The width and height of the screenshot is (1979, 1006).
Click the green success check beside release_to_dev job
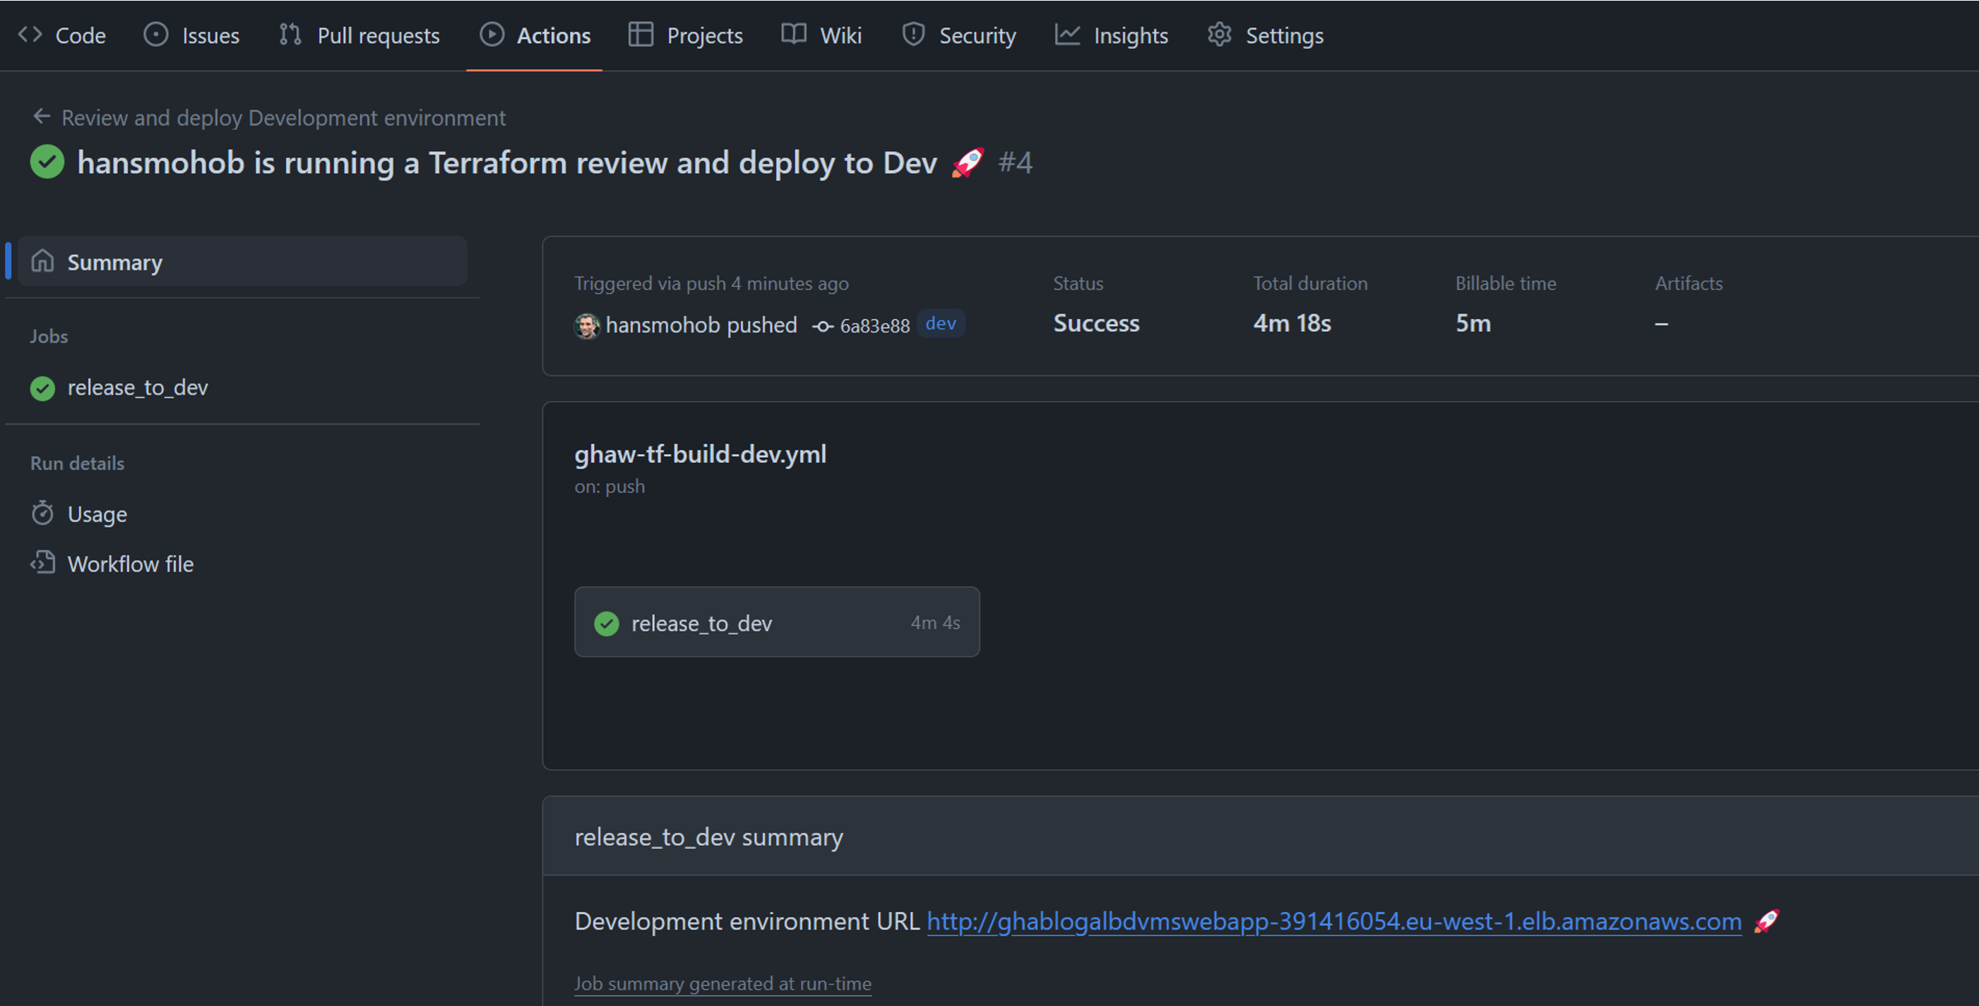coord(42,388)
